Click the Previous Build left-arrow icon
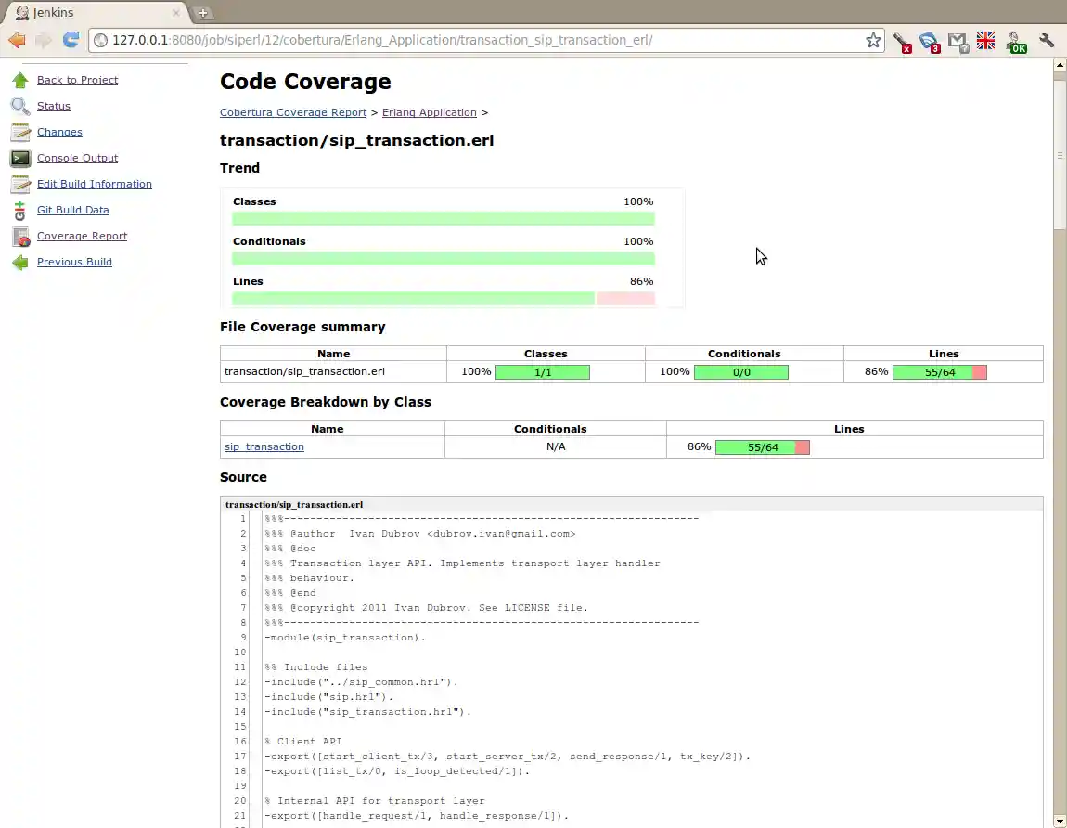 pyautogui.click(x=20, y=262)
